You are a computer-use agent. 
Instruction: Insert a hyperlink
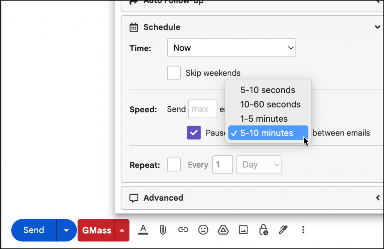pos(183,230)
